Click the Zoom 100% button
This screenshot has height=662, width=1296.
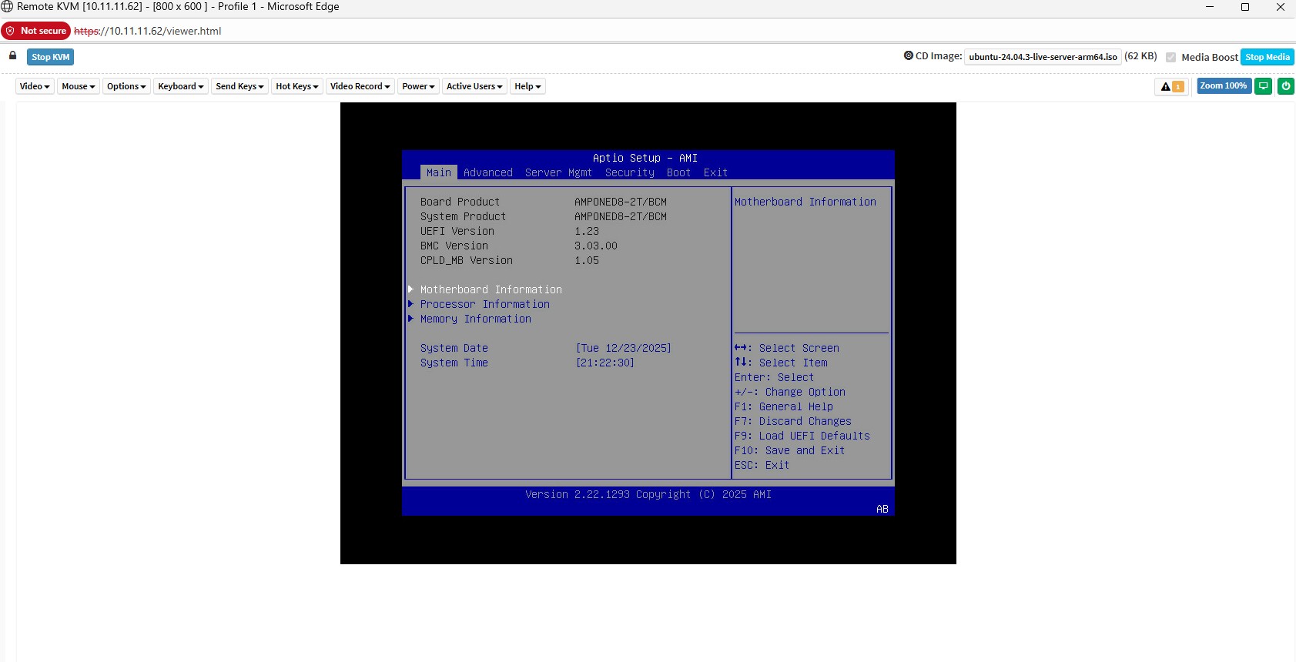tap(1223, 86)
